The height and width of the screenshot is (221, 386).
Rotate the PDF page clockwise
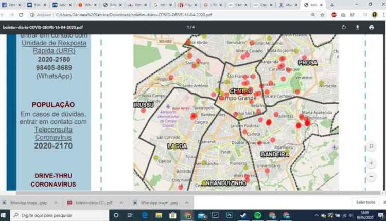344,27
